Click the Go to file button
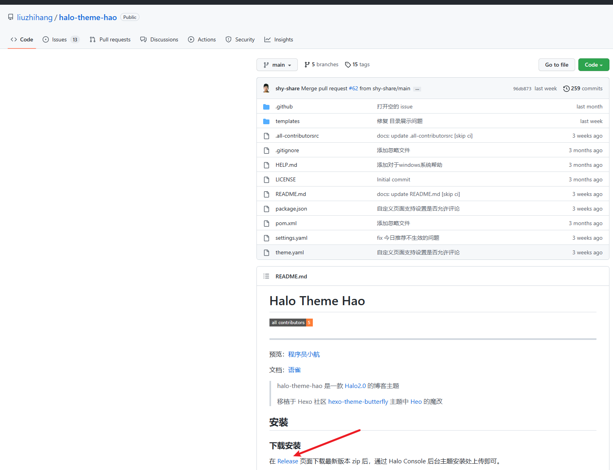The image size is (613, 470). point(557,65)
